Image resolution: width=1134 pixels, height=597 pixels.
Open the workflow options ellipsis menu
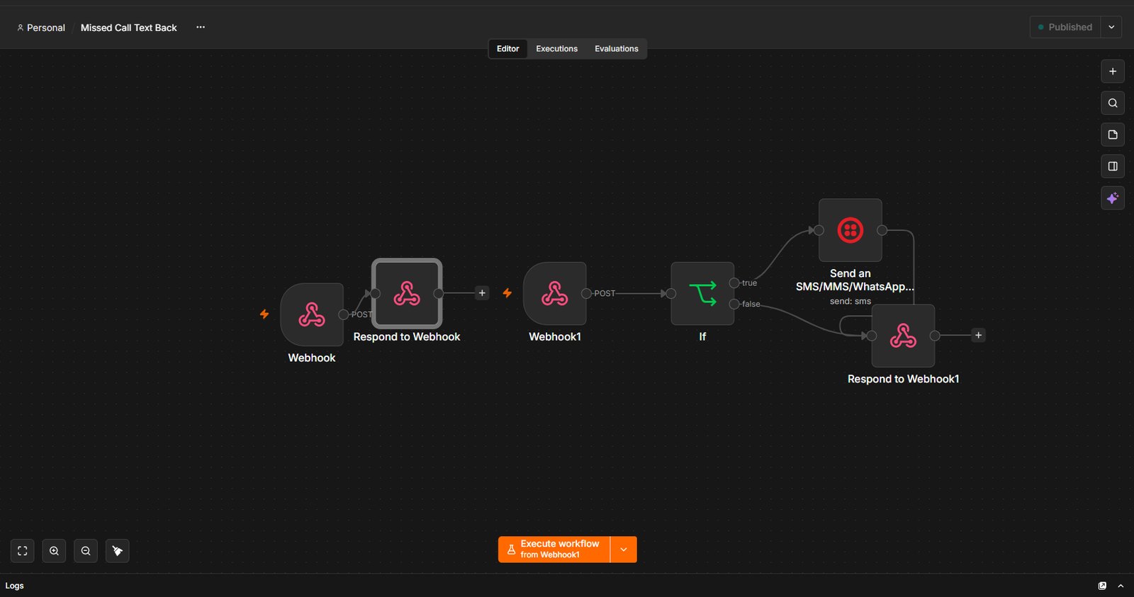pyautogui.click(x=201, y=27)
